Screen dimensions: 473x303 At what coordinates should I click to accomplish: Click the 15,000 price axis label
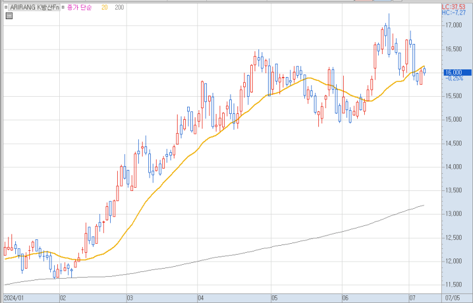[453, 120]
